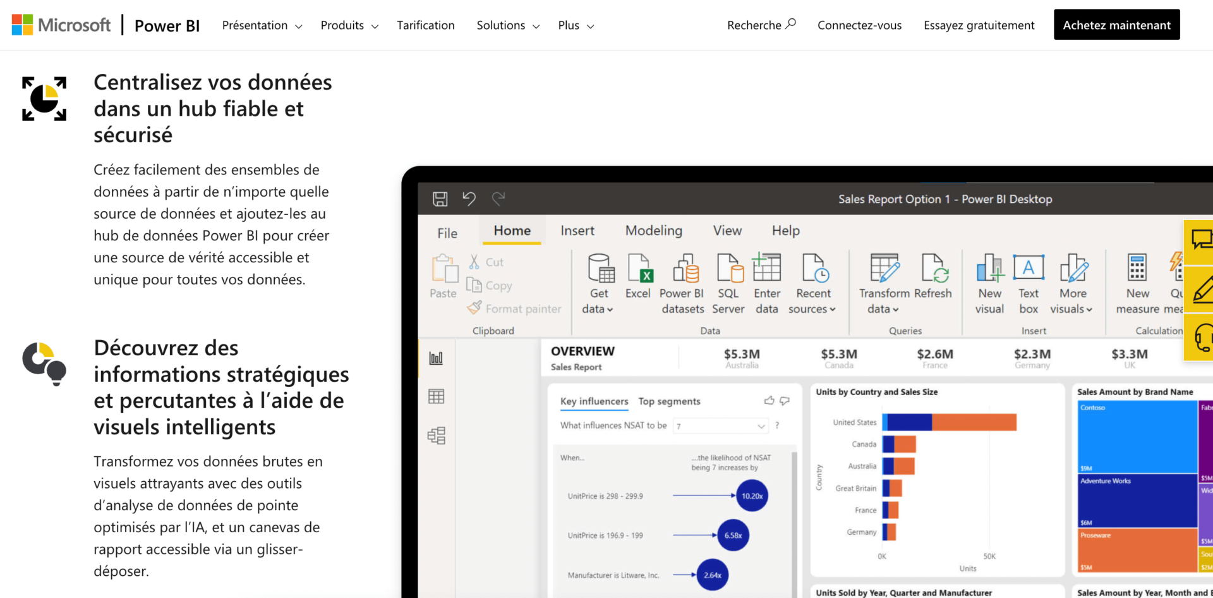This screenshot has height=598, width=1213.
Task: Click the Recherche search field
Action: click(761, 25)
